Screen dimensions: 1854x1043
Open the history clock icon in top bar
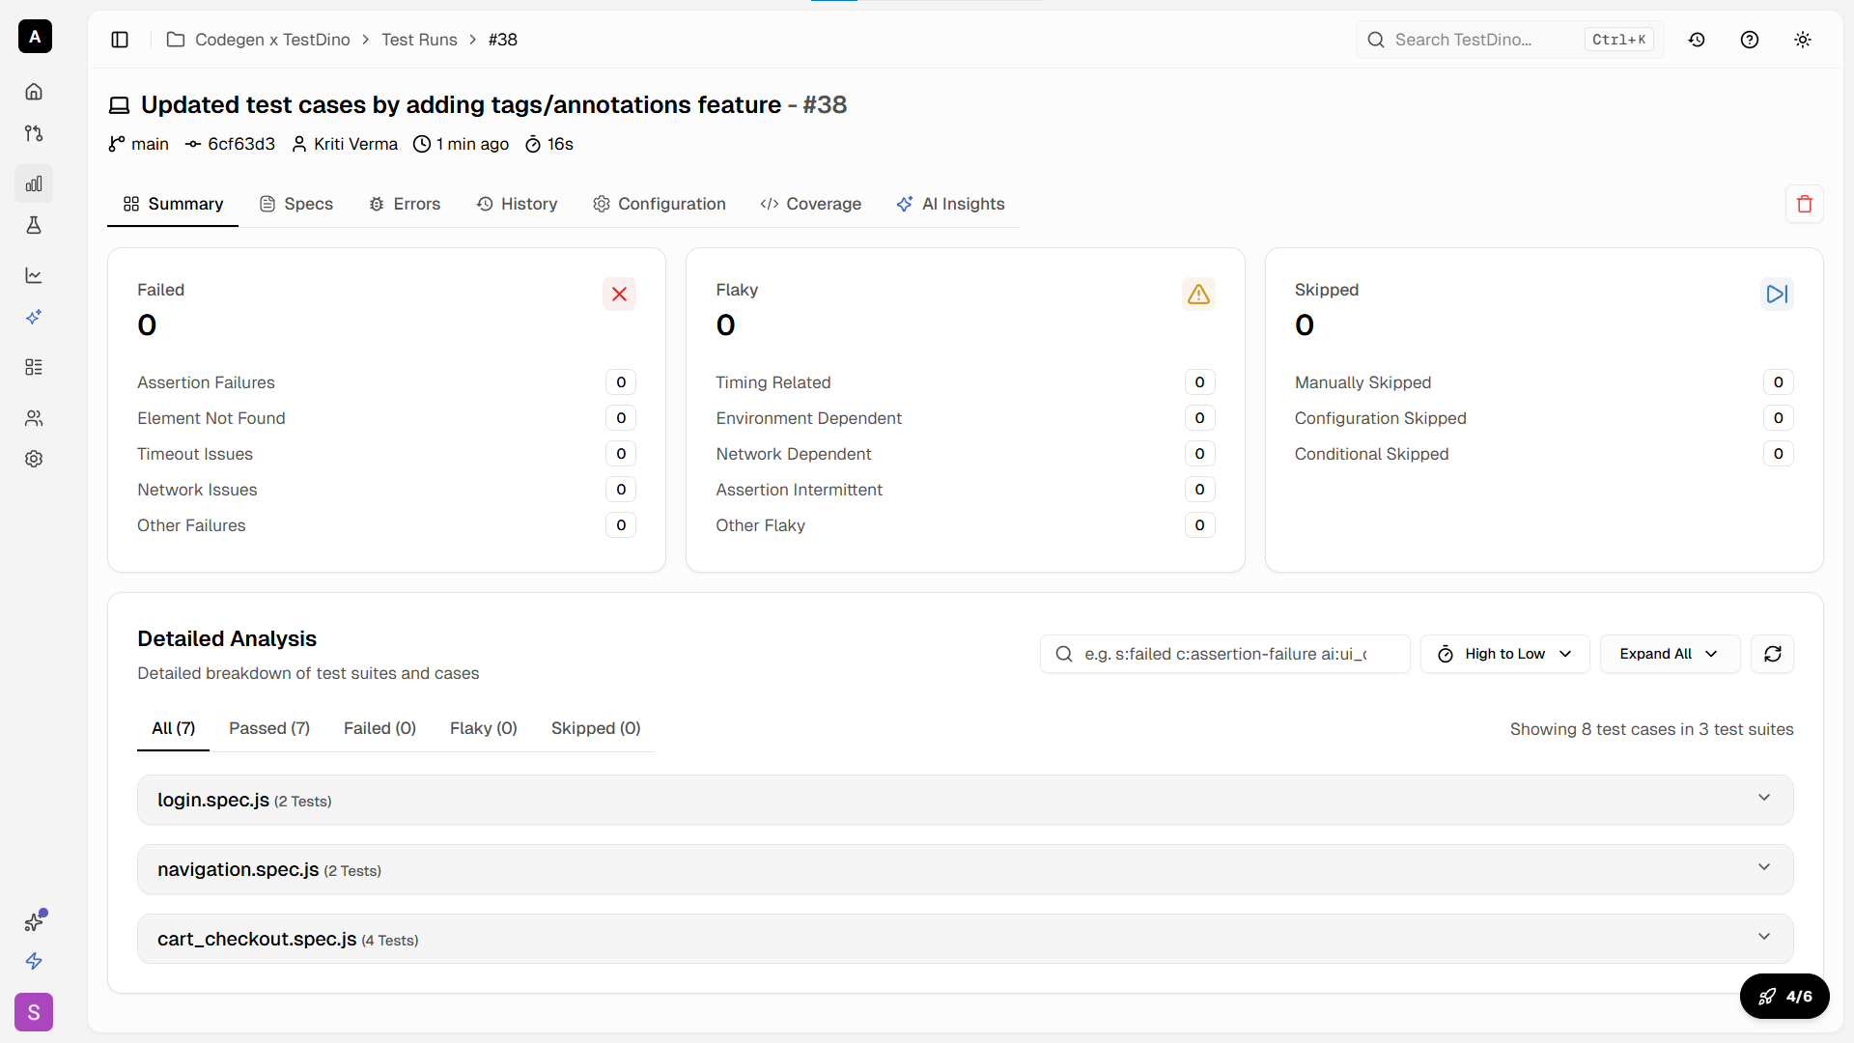[1697, 40]
